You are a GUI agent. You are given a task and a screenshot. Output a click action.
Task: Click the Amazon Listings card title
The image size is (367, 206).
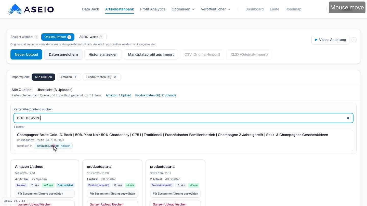(x=29, y=167)
